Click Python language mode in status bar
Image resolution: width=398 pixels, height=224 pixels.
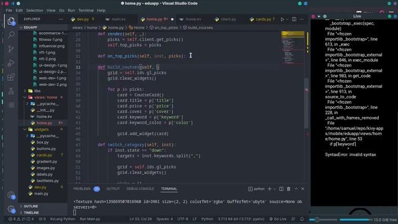click(207, 219)
